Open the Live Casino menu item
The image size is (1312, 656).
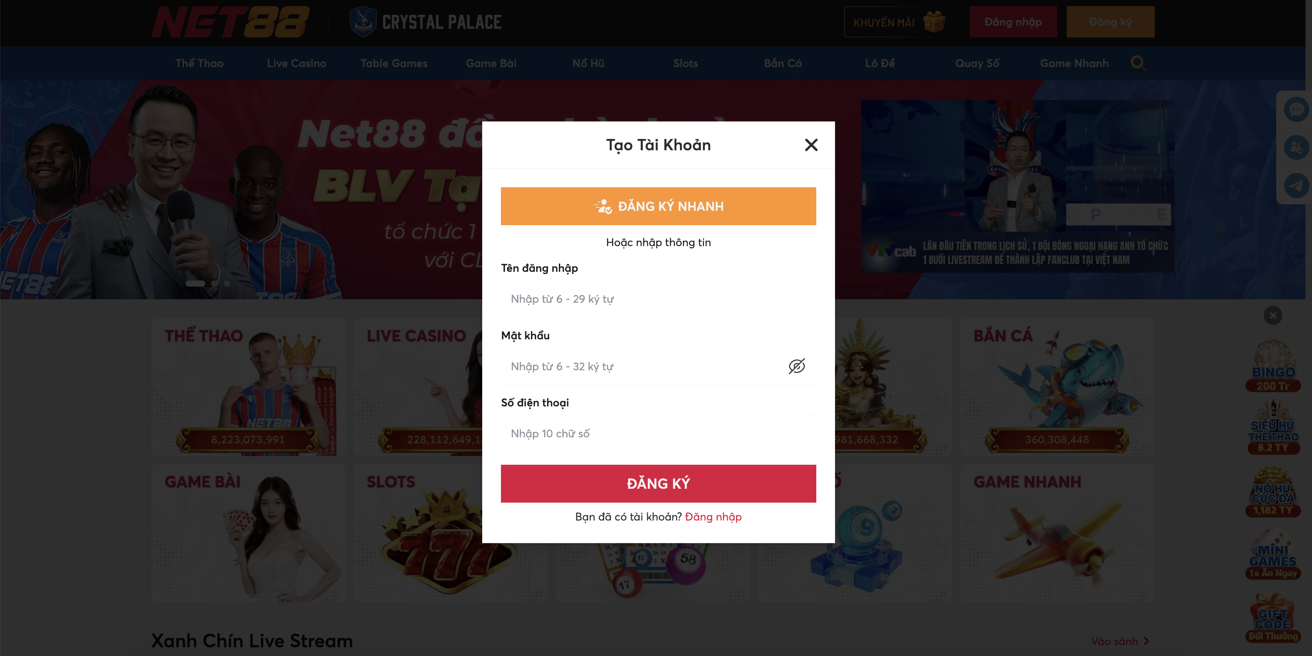tap(297, 63)
